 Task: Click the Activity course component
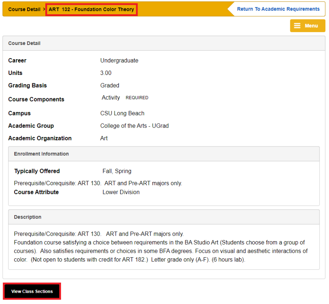111,98
